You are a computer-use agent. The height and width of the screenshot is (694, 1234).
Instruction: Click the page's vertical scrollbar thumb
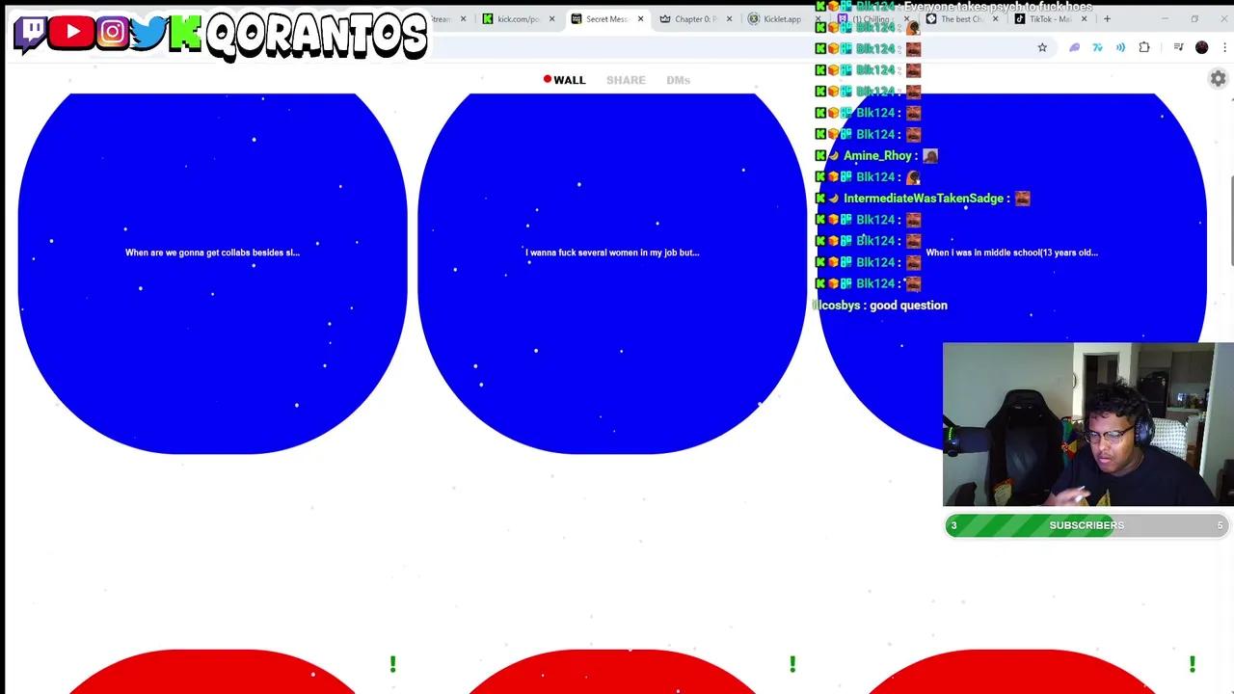tap(1230, 220)
